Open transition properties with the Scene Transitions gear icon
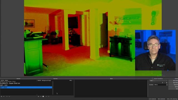The width and height of the screenshot is (178, 100). 167,83
